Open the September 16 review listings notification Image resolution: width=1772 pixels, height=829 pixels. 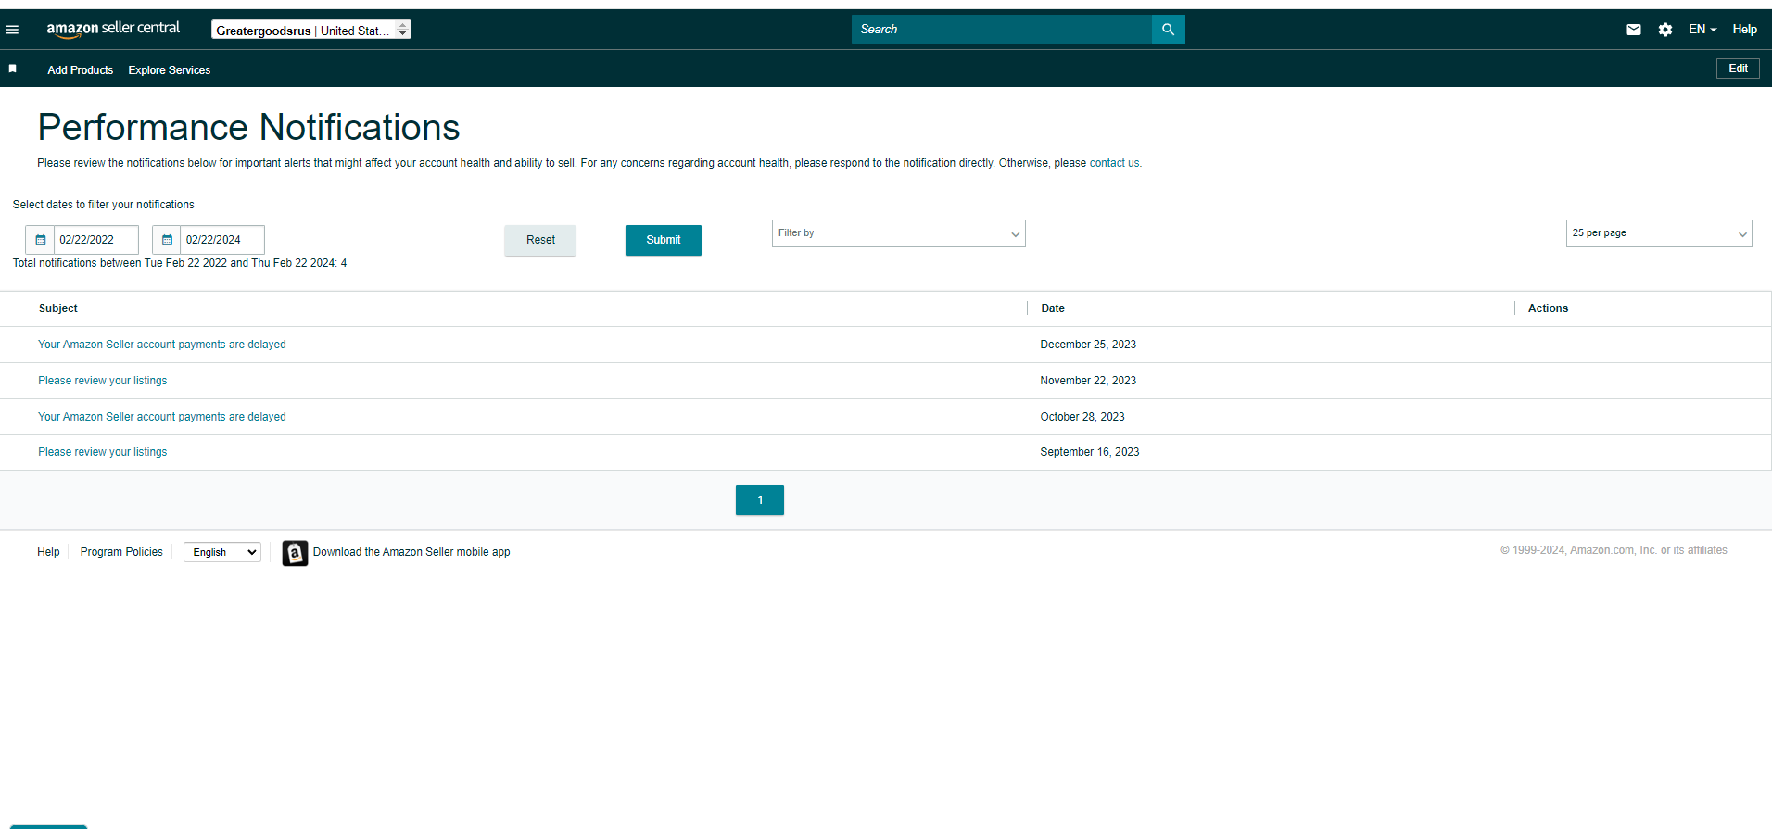coord(103,452)
